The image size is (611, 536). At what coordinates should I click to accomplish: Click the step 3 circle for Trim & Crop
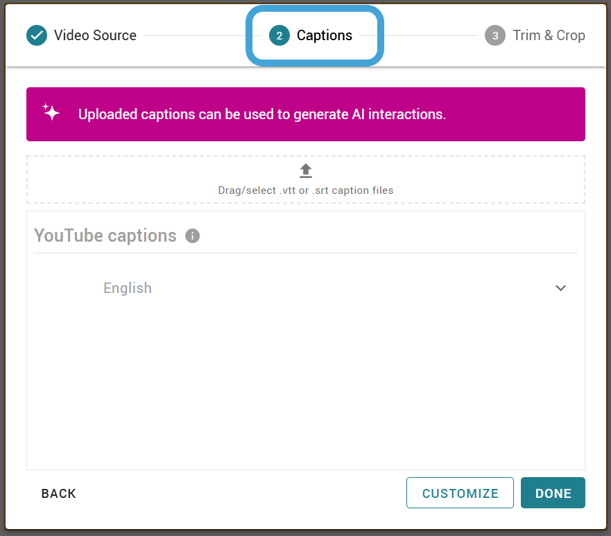[495, 35]
